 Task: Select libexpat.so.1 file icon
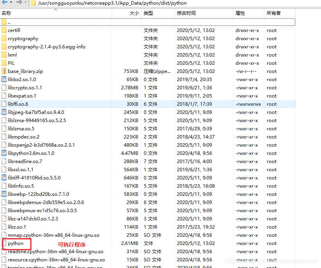[4, 96]
